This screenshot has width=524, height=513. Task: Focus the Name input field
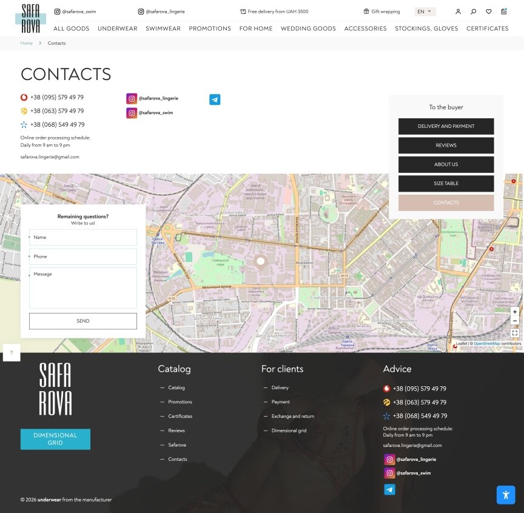point(83,237)
